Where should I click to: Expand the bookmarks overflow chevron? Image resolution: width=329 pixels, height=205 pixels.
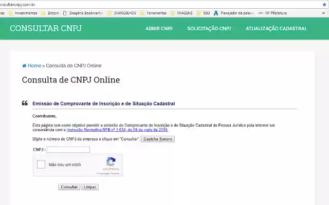pyautogui.click(x=323, y=13)
